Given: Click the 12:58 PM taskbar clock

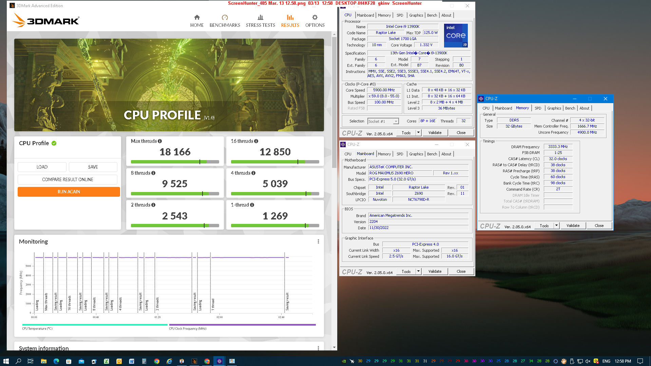Looking at the screenshot, I should point(623,361).
